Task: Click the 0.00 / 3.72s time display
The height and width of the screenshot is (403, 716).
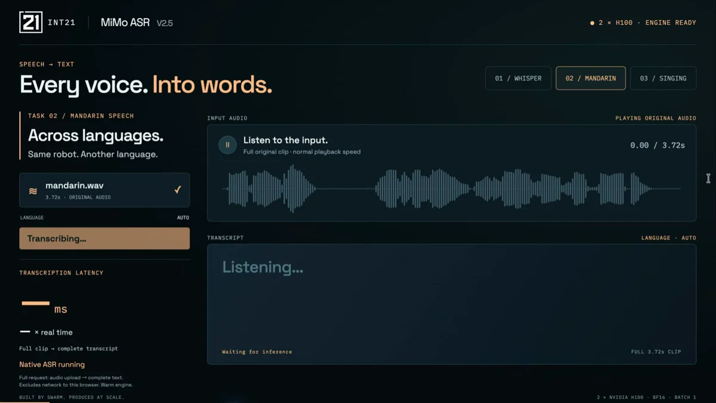Action: [658, 145]
